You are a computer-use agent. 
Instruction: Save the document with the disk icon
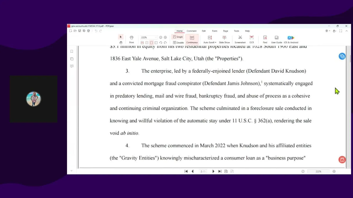click(79, 31)
